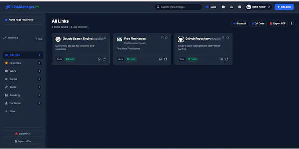Star the GitHub Repository link
Viewport: 299px width, 149px height.
(x=228, y=38)
